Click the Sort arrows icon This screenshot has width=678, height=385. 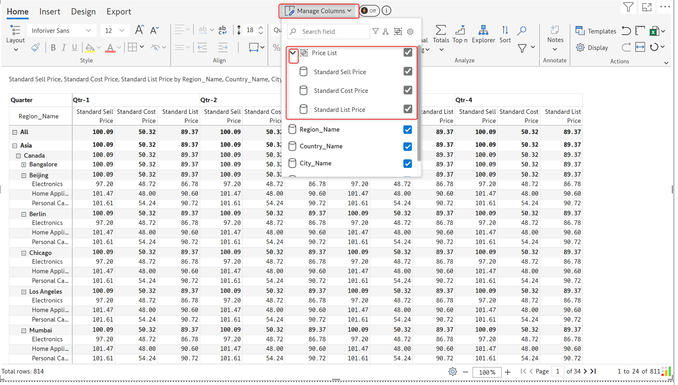[x=505, y=31]
